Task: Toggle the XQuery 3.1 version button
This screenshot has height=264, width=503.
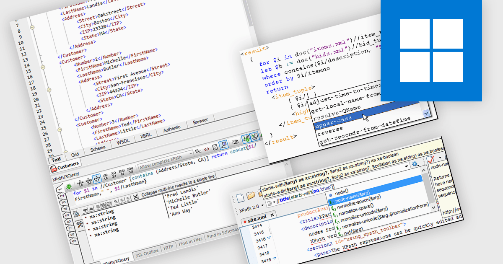Action: tap(114, 176)
